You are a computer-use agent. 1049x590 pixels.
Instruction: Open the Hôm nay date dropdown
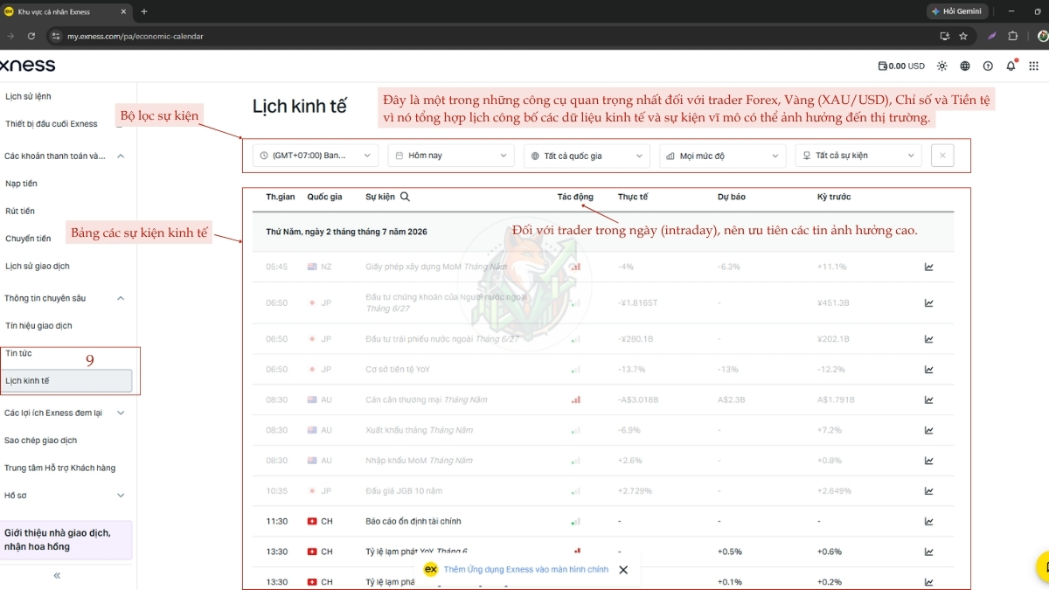point(451,156)
